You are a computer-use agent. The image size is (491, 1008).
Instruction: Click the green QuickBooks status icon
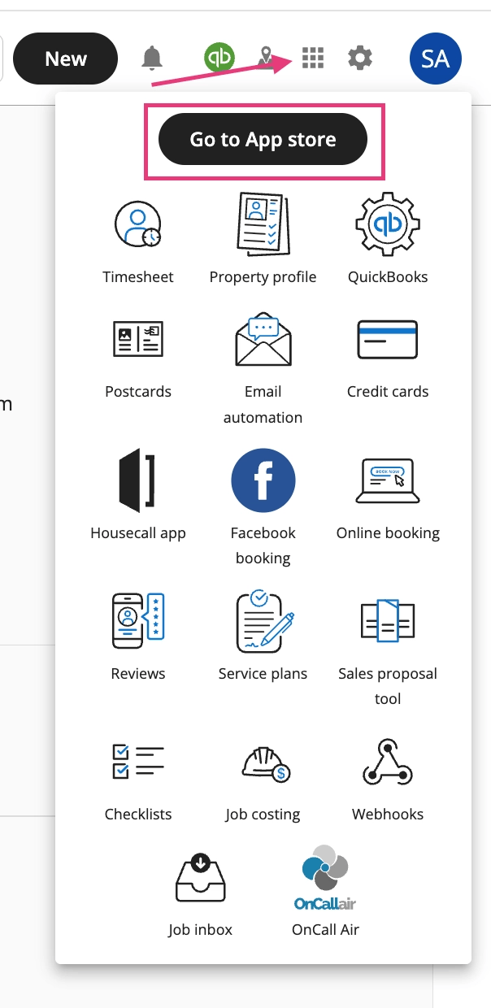pyautogui.click(x=219, y=58)
